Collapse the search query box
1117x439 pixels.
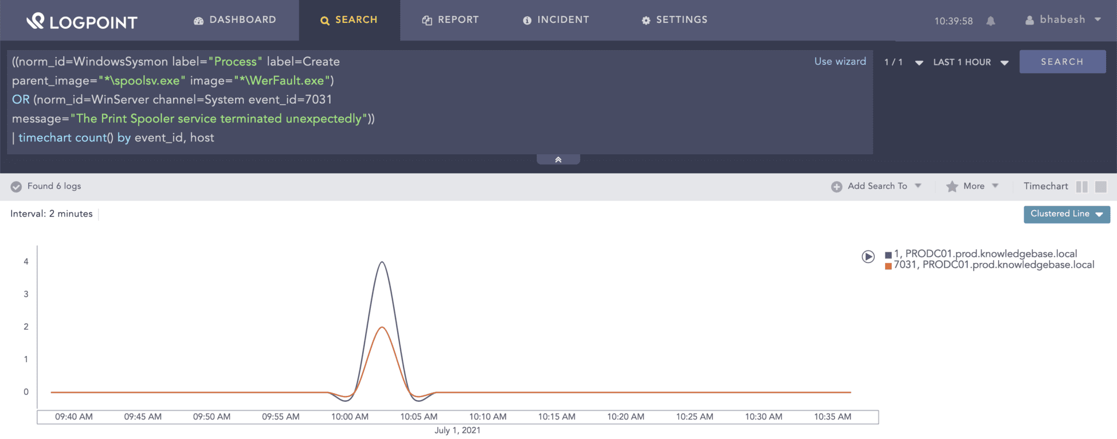558,159
